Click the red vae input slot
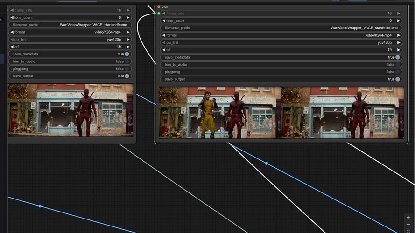 (x=159, y=7)
